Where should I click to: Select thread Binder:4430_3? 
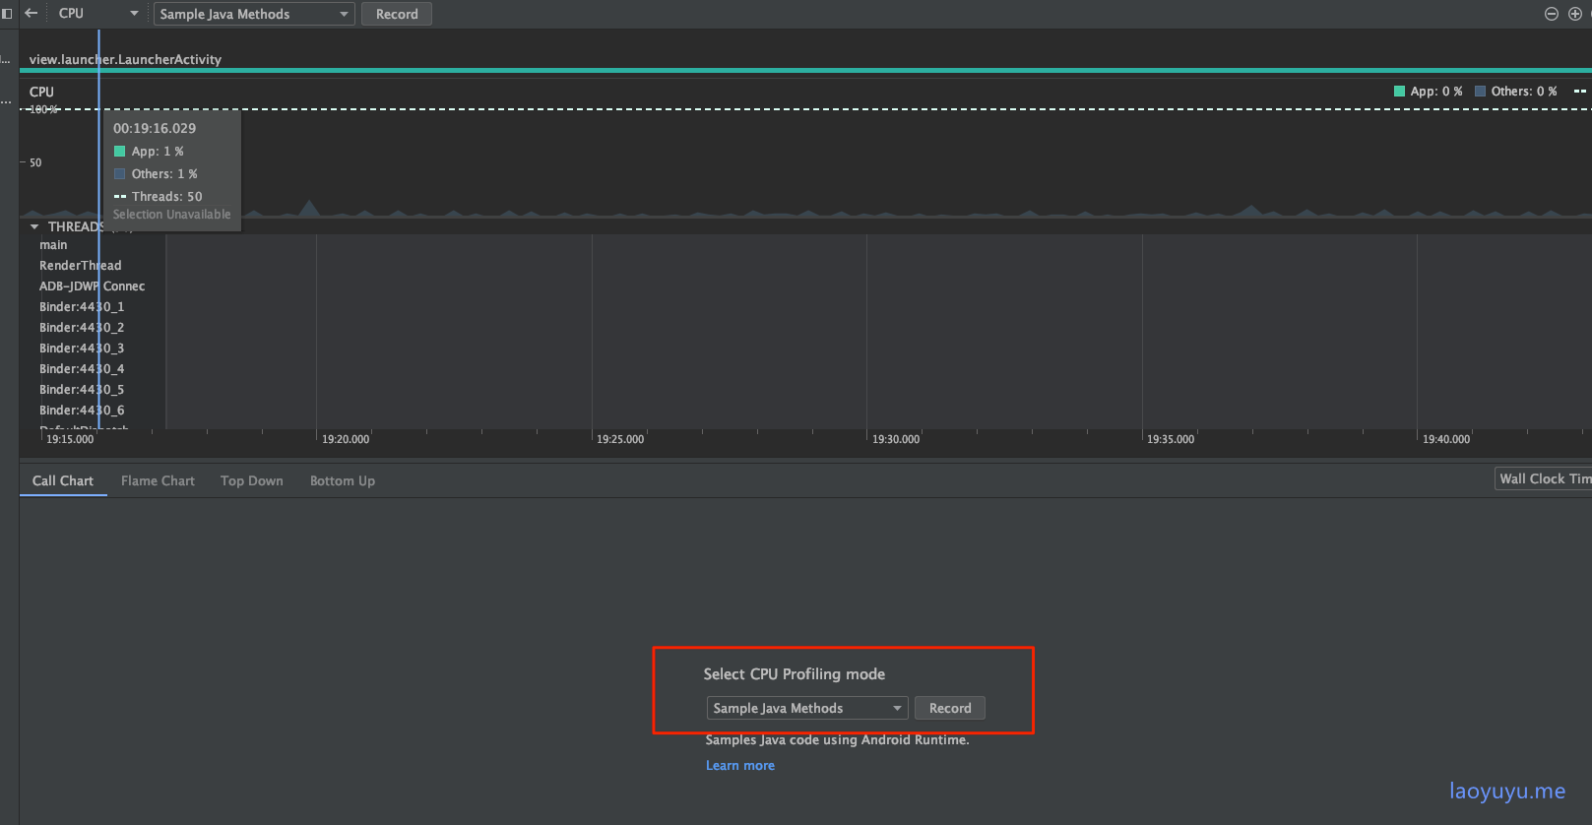(x=82, y=349)
